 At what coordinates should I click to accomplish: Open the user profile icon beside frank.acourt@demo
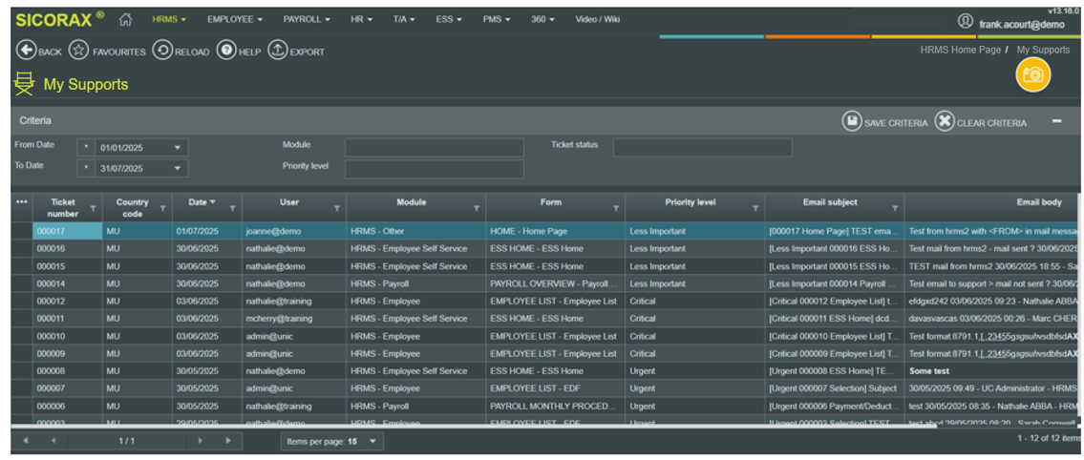point(965,21)
